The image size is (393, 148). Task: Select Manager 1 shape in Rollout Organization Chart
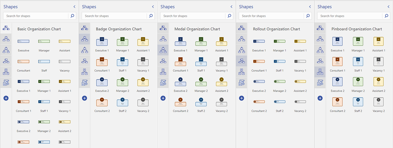pos(280,41)
